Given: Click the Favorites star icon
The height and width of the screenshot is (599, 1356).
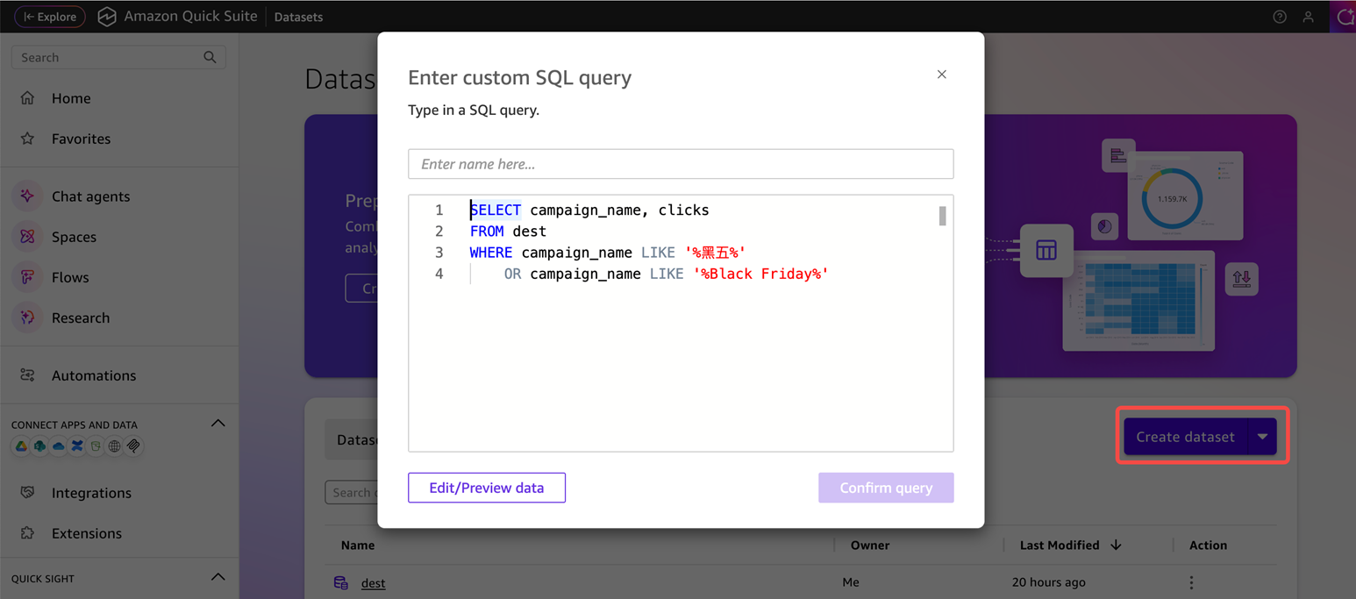Looking at the screenshot, I should click(28, 139).
